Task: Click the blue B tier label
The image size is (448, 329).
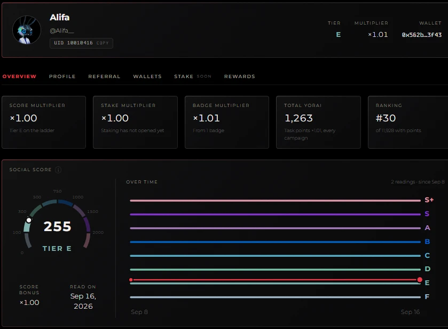Action: pyautogui.click(x=427, y=242)
